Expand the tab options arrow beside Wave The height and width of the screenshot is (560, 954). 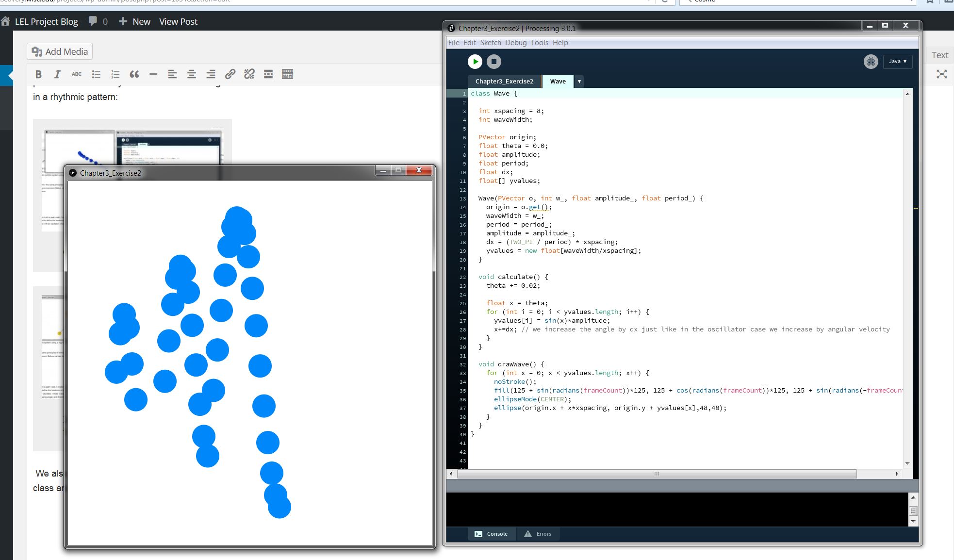579,82
